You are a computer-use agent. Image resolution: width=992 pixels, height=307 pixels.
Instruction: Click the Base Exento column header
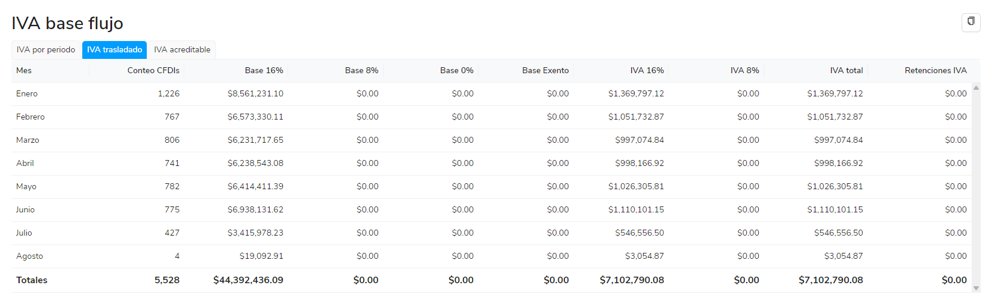click(545, 70)
